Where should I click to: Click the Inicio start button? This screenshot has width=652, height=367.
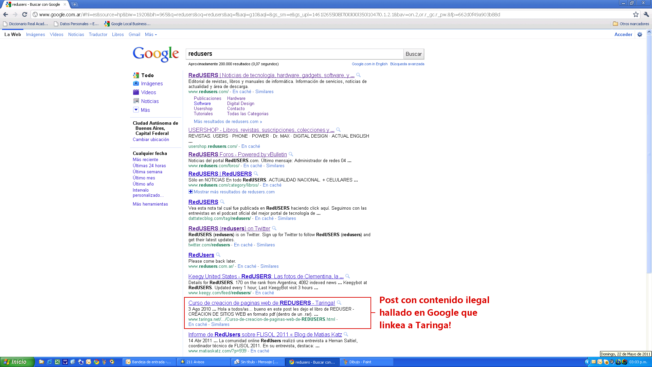tap(17, 362)
